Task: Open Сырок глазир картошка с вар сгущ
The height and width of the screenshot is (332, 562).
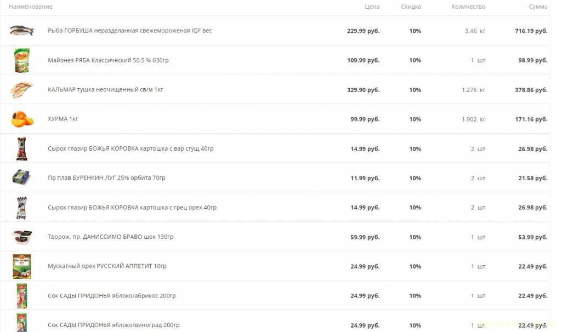Action: pos(132,149)
